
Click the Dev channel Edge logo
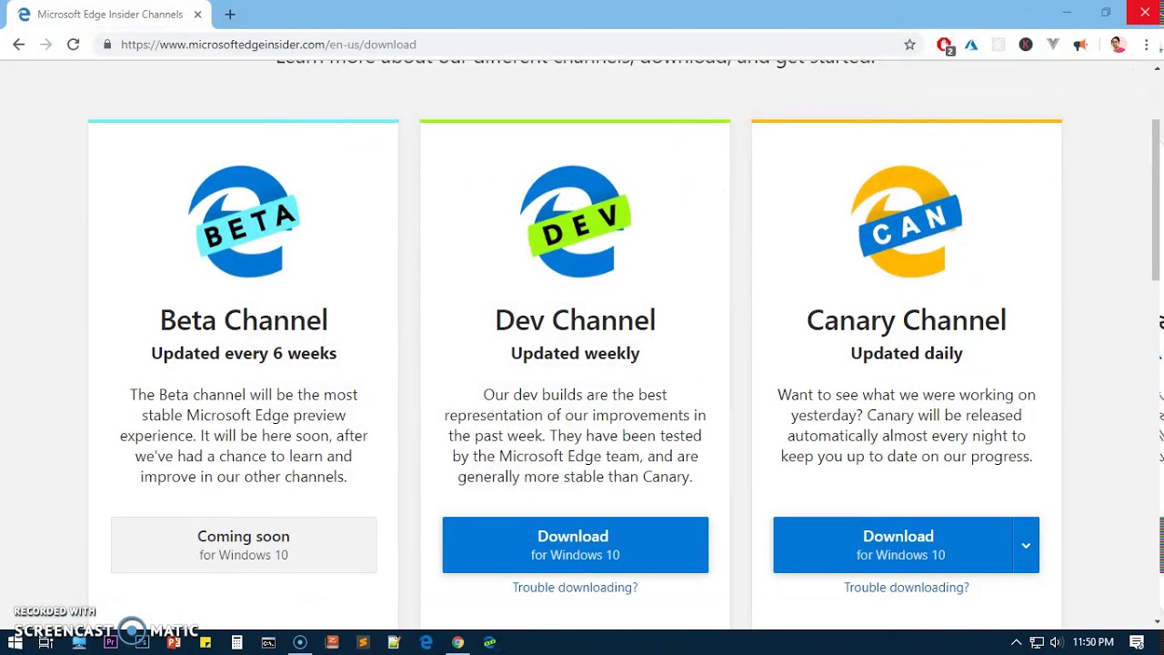point(575,221)
